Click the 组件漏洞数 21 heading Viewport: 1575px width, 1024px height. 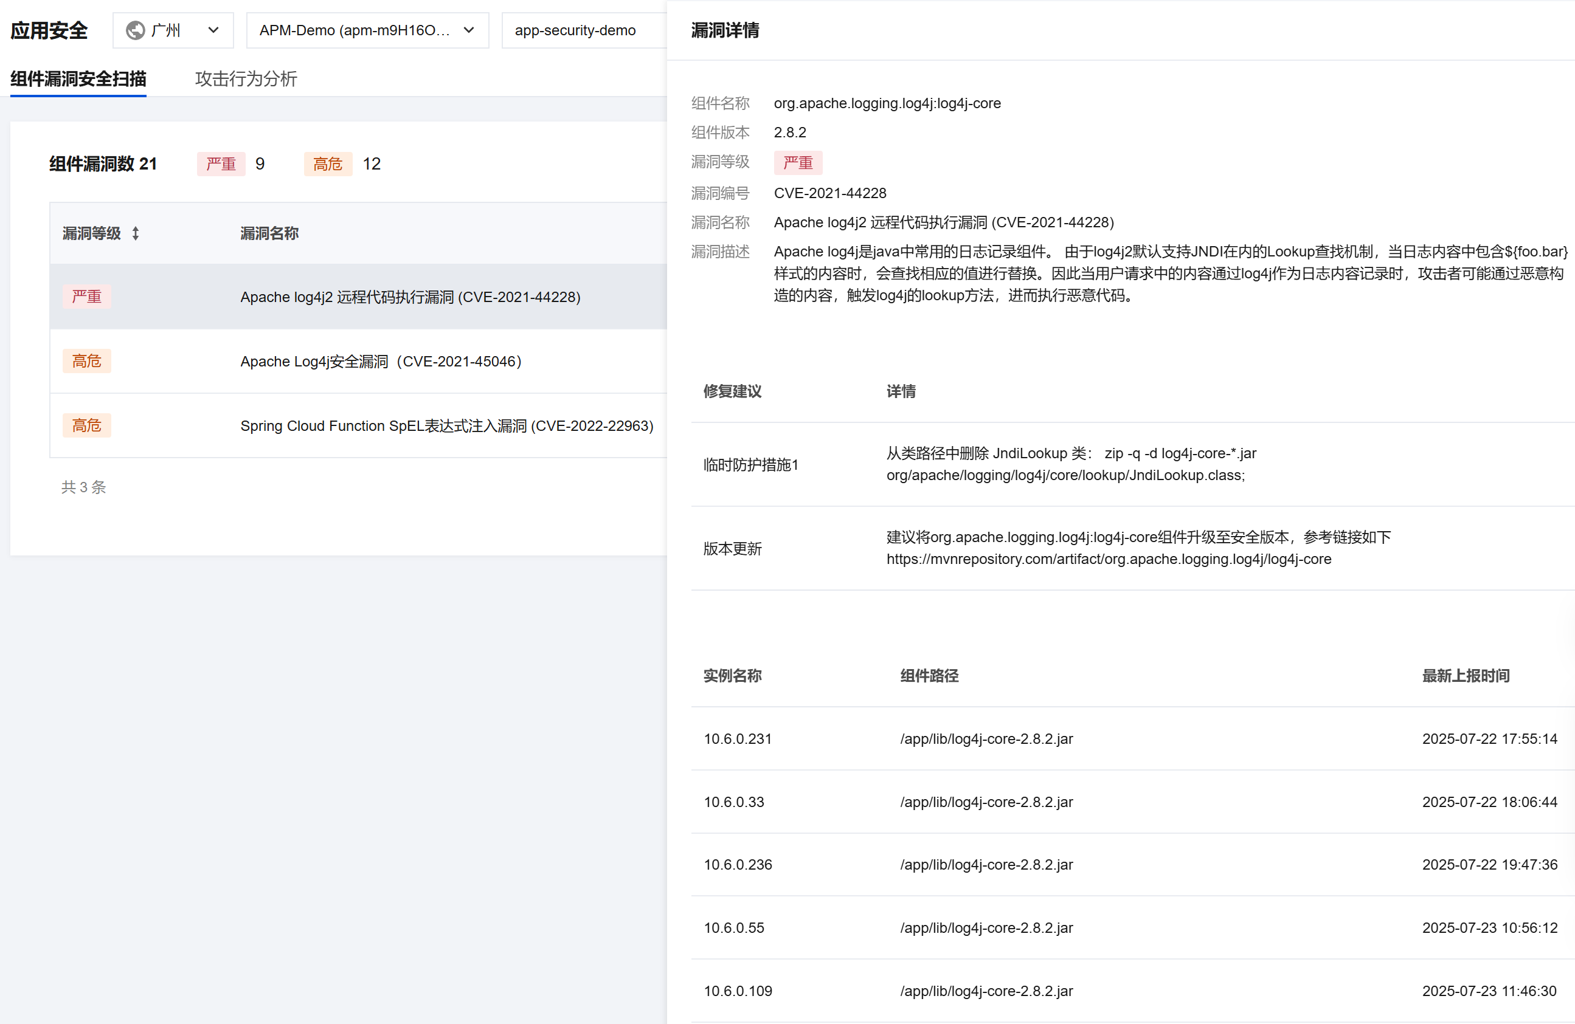[103, 163]
